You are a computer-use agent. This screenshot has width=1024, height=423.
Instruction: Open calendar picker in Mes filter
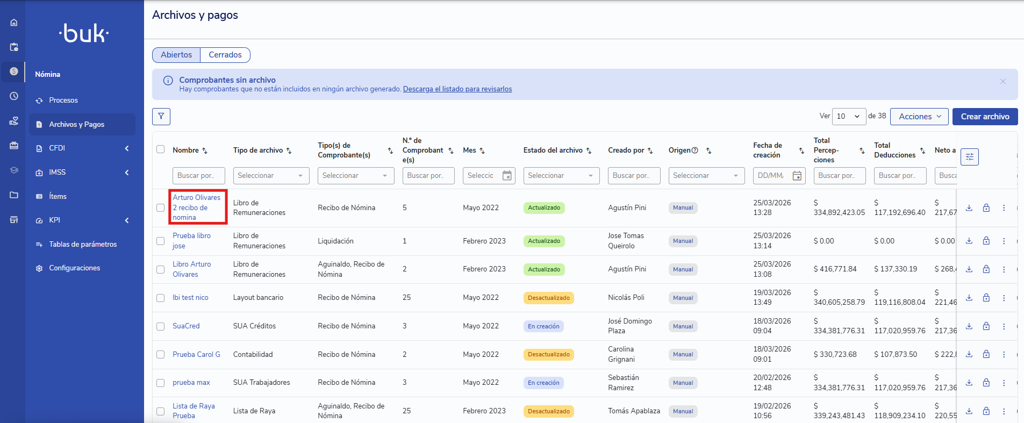[506, 176]
